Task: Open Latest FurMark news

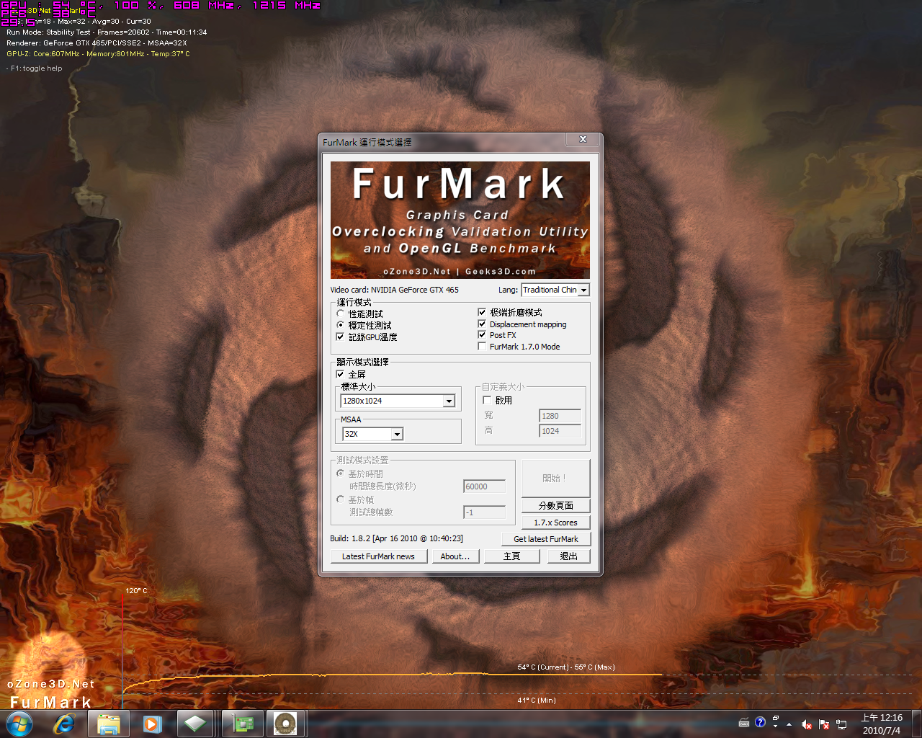Action: (x=379, y=556)
